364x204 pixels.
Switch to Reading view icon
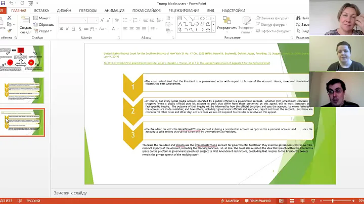point(302,201)
